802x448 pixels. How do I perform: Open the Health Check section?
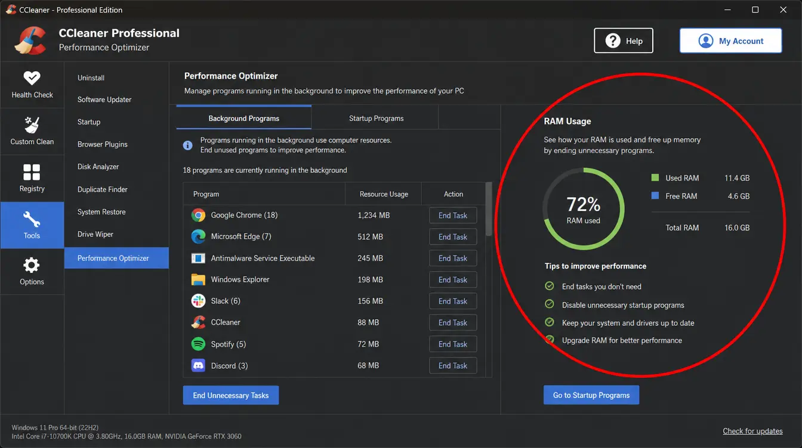32,85
